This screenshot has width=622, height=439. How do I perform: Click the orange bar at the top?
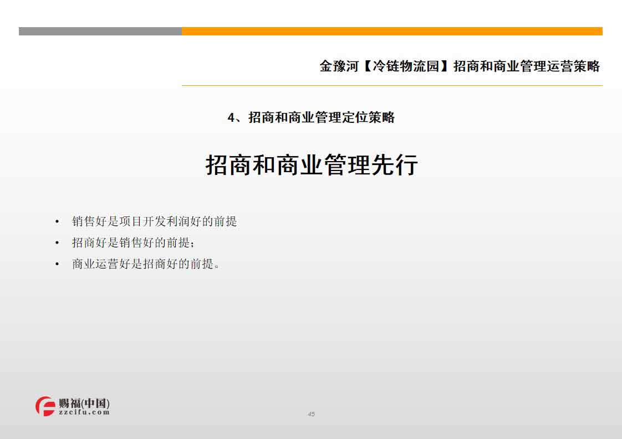coord(391,32)
